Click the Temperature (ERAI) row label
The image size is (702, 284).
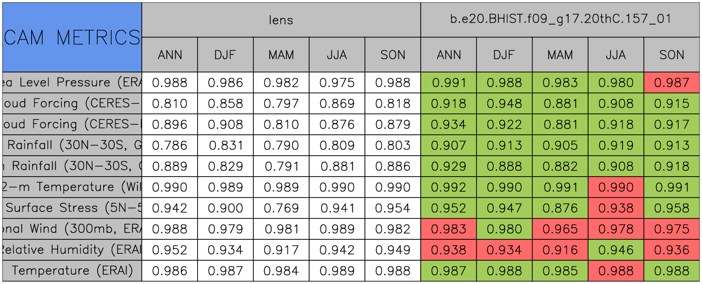pos(72,271)
